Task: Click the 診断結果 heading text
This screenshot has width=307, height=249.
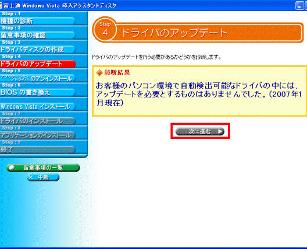Action: (117, 73)
